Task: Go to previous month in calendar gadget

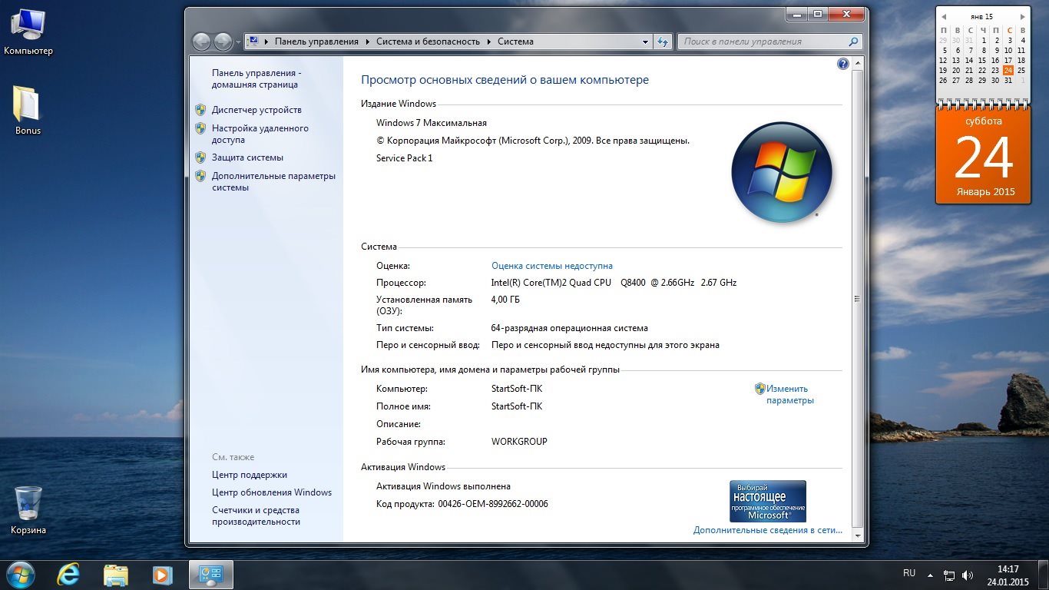Action: point(944,17)
